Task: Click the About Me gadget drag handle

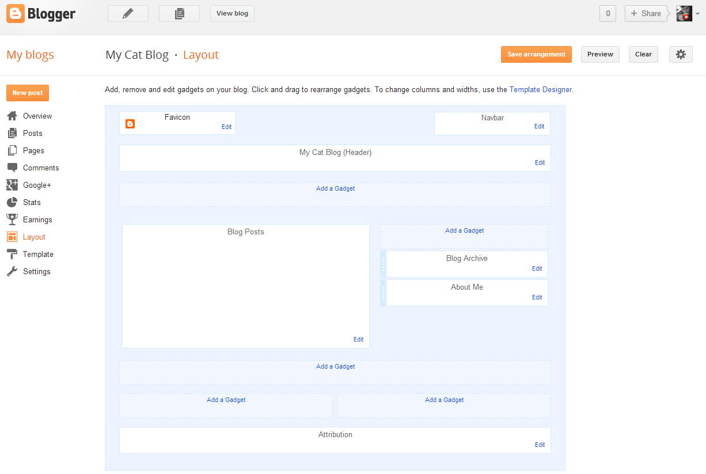Action: click(x=384, y=293)
